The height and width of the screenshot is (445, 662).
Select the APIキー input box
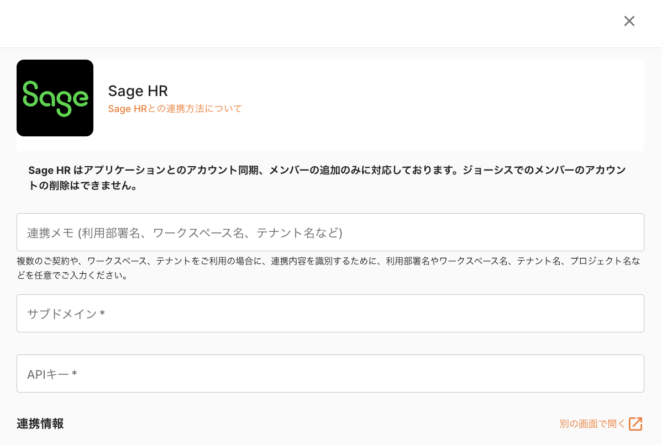[x=330, y=374]
